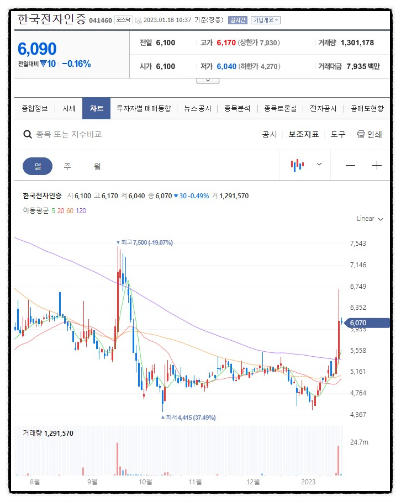The image size is (401, 502).
Task: Click the 60-day moving average color label
Action: tap(70, 210)
